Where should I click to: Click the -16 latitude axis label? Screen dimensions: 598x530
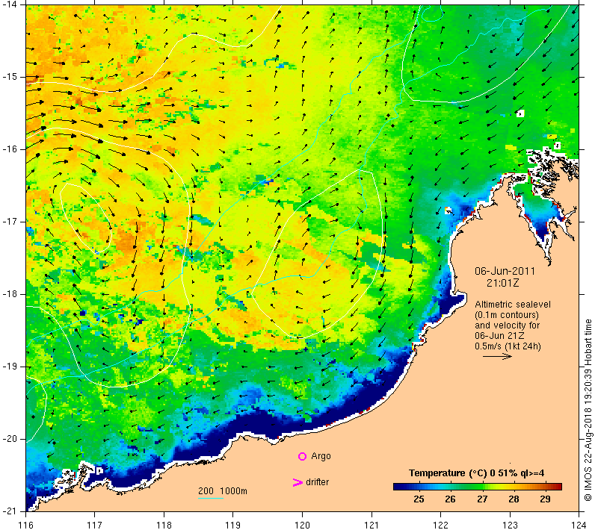[x=10, y=149]
